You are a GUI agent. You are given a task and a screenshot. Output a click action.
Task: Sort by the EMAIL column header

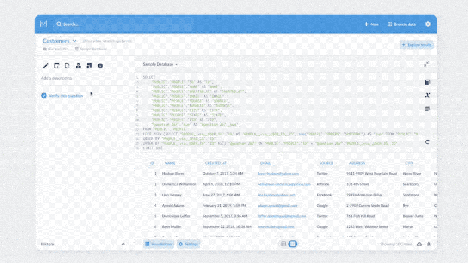tap(265, 163)
